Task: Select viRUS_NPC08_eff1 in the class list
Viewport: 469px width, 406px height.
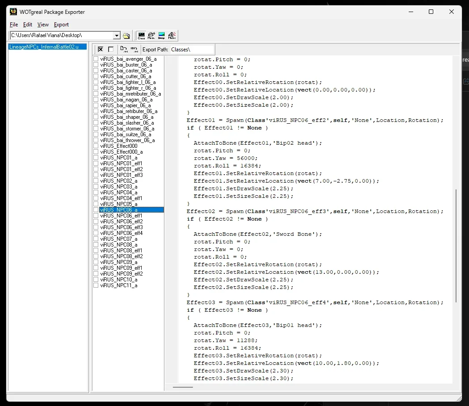Action: coord(121,251)
